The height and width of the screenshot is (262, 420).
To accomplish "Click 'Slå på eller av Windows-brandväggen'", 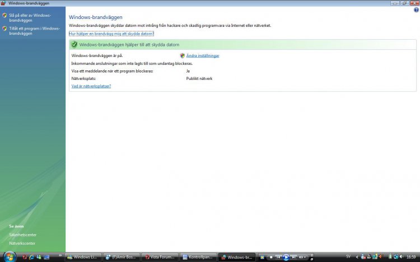I will 30,18.
